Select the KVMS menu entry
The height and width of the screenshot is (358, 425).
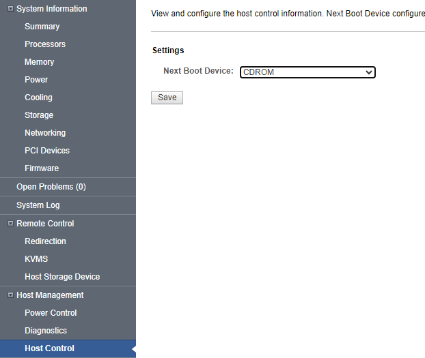click(x=36, y=259)
